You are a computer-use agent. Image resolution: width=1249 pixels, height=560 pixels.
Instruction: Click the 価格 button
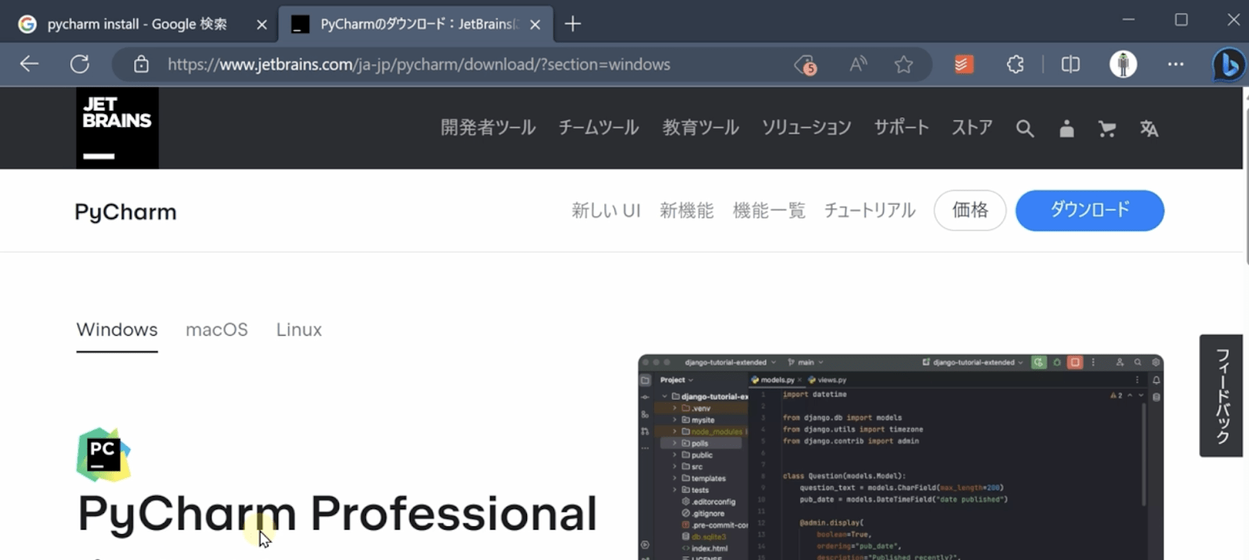tap(970, 210)
